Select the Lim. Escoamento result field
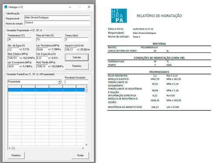This screenshot has width=213, height=163. click(13, 66)
